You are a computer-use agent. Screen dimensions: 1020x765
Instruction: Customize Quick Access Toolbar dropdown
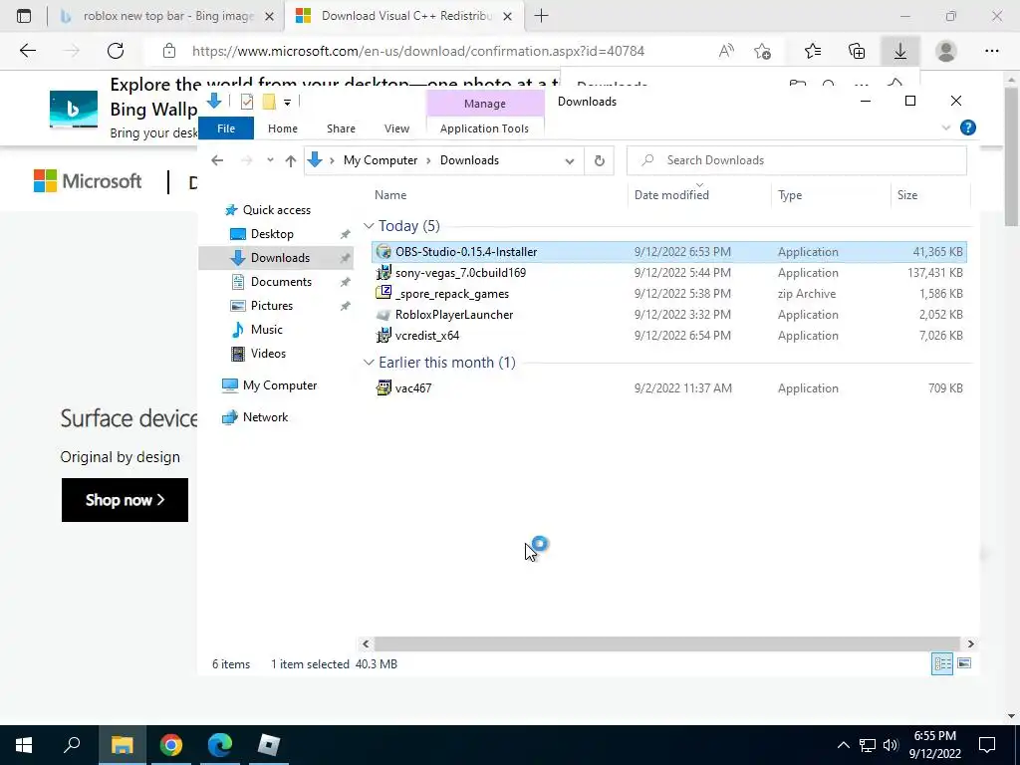[287, 103]
